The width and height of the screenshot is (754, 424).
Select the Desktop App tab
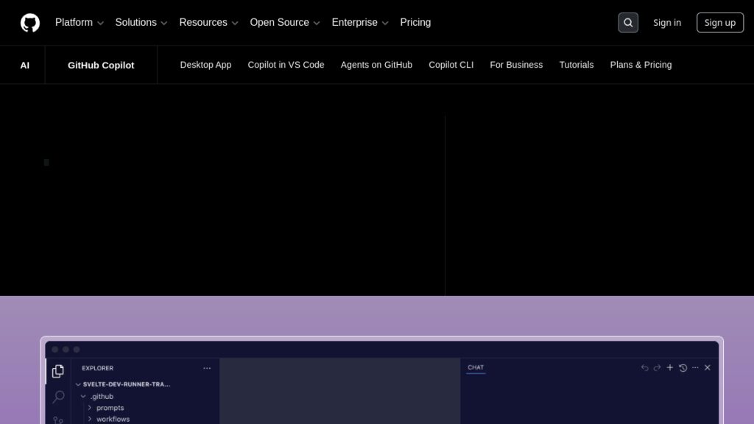click(x=206, y=65)
